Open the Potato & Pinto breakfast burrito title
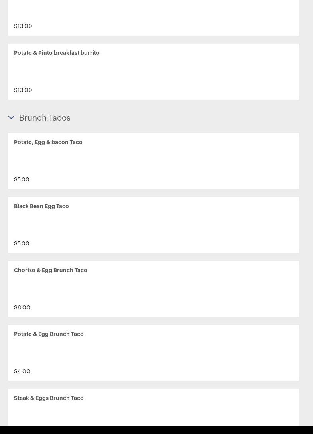 [57, 53]
